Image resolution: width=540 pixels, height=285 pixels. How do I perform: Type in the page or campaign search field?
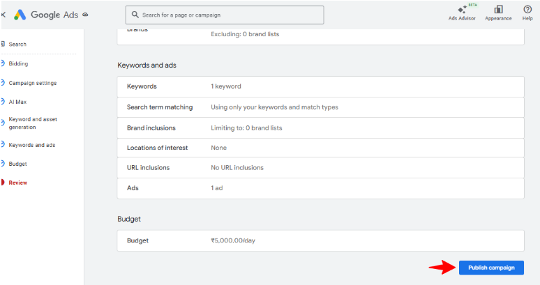tap(230, 15)
